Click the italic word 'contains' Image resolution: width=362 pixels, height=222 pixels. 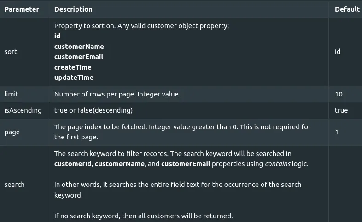coord(277,164)
